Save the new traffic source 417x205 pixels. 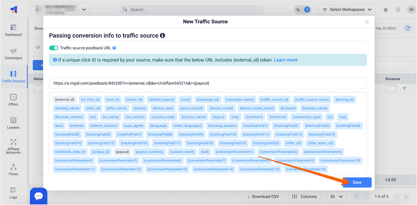[x=357, y=182]
